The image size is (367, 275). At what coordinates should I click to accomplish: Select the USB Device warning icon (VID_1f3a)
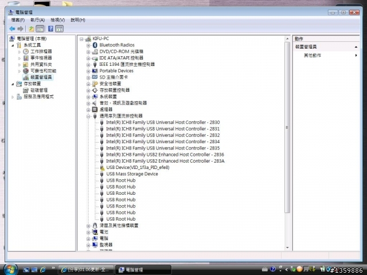[102, 167]
